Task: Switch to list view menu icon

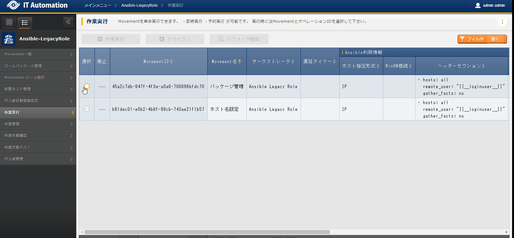Action: [25, 22]
